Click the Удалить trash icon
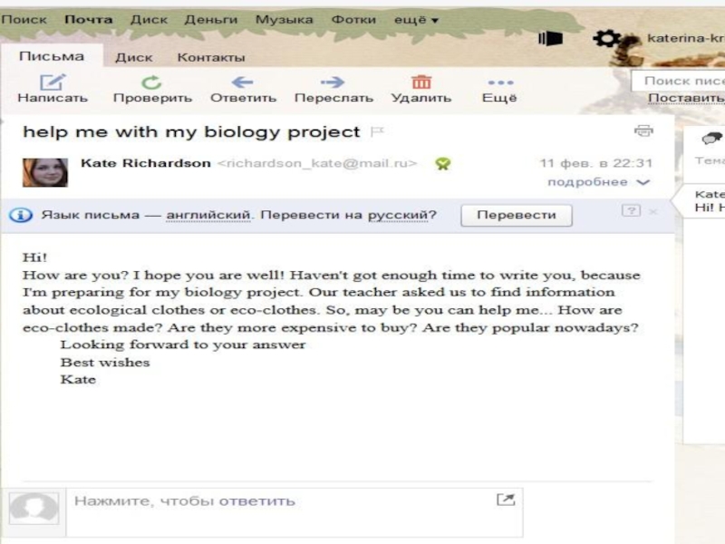Image resolution: width=725 pixels, height=544 pixels. pyautogui.click(x=421, y=83)
